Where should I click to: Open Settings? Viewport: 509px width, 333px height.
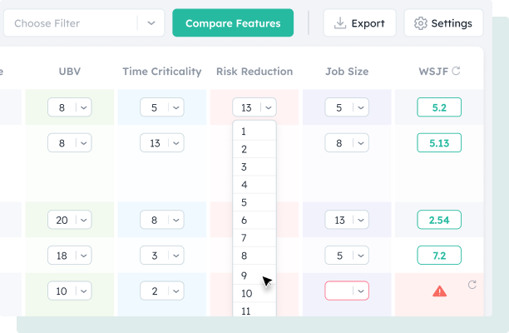pyautogui.click(x=443, y=23)
